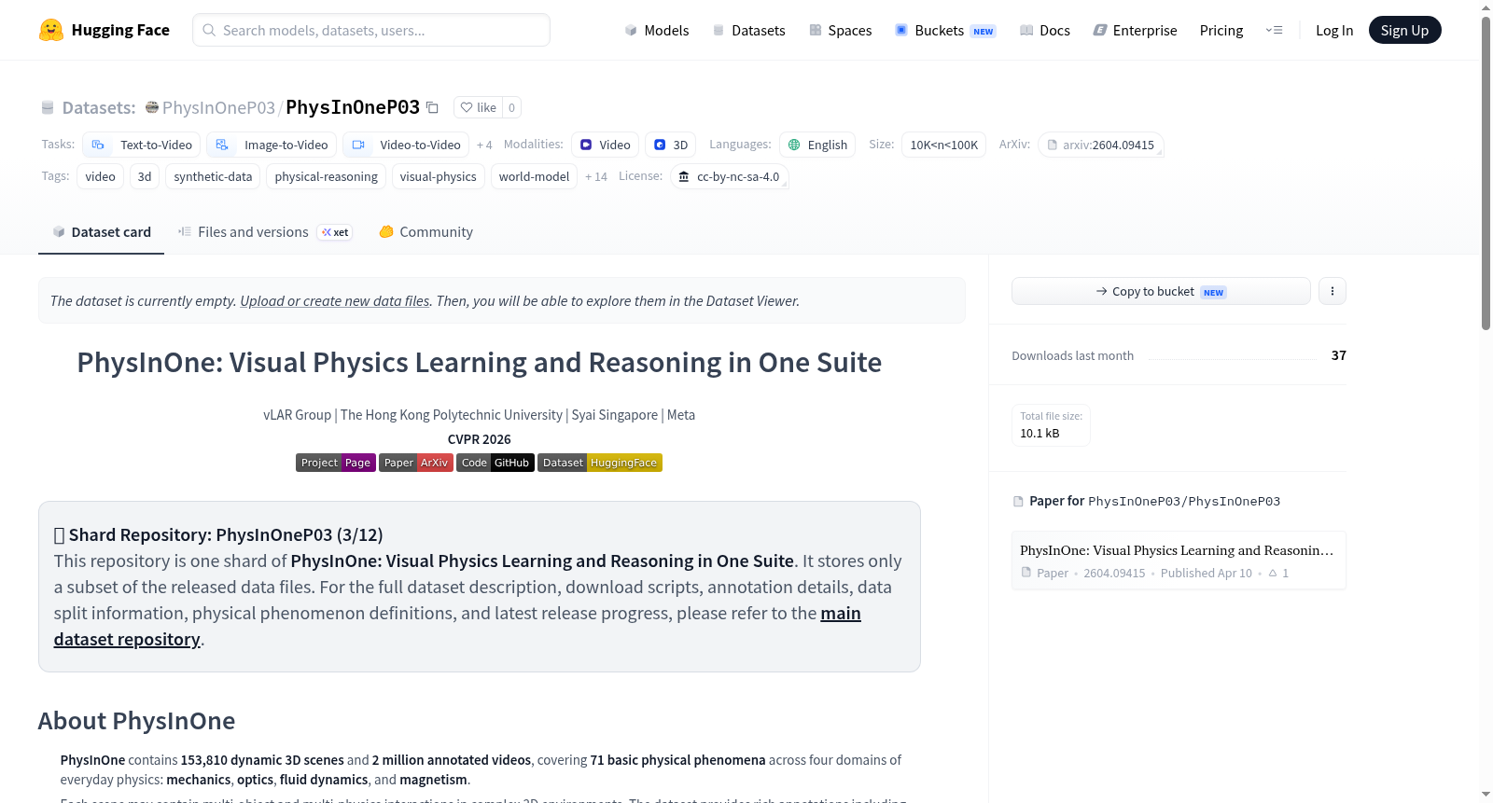Image resolution: width=1493 pixels, height=803 pixels.
Task: Open the Dataset card tab
Action: click(x=101, y=232)
